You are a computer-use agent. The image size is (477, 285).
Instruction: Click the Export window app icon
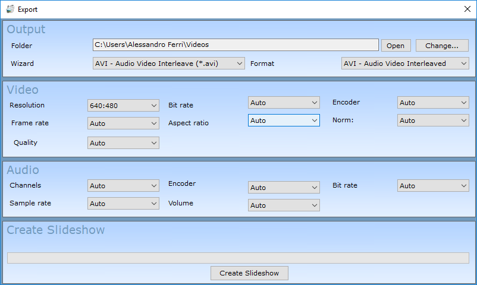click(10, 9)
